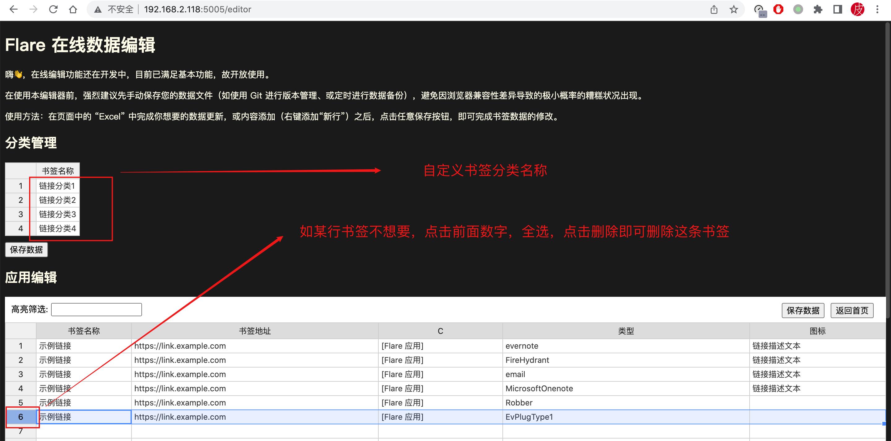Image resolution: width=891 pixels, height=441 pixels.
Task: Select row number 3 in bookmark table
Action: point(21,374)
